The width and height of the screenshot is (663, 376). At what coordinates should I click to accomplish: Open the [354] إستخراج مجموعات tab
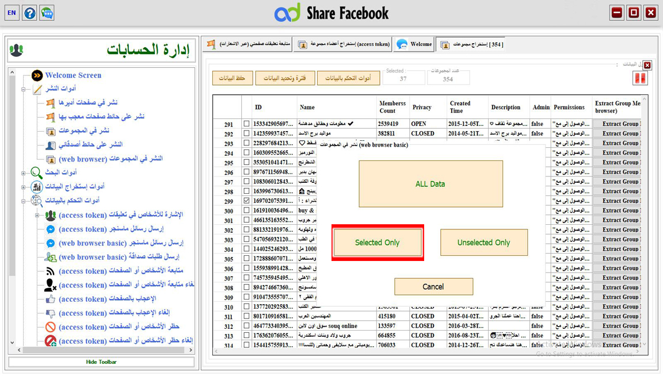click(471, 44)
